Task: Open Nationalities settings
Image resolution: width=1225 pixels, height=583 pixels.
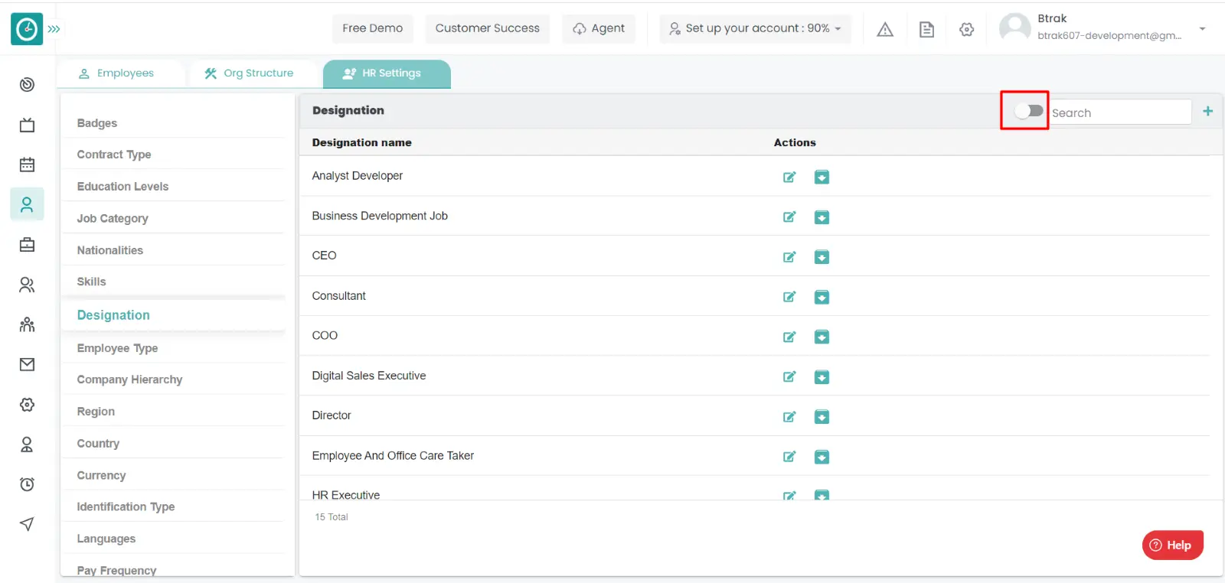Action: tap(110, 250)
